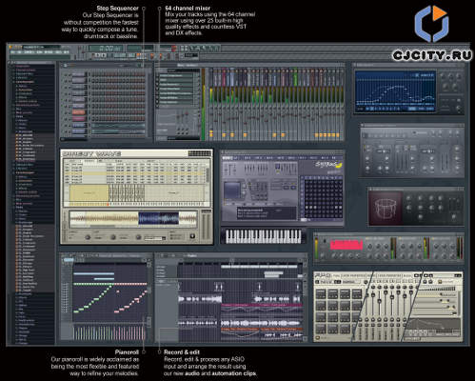This screenshot has width=475, height=381.
Task: Open the File menu at the far left
Action: pyautogui.click(x=13, y=52)
